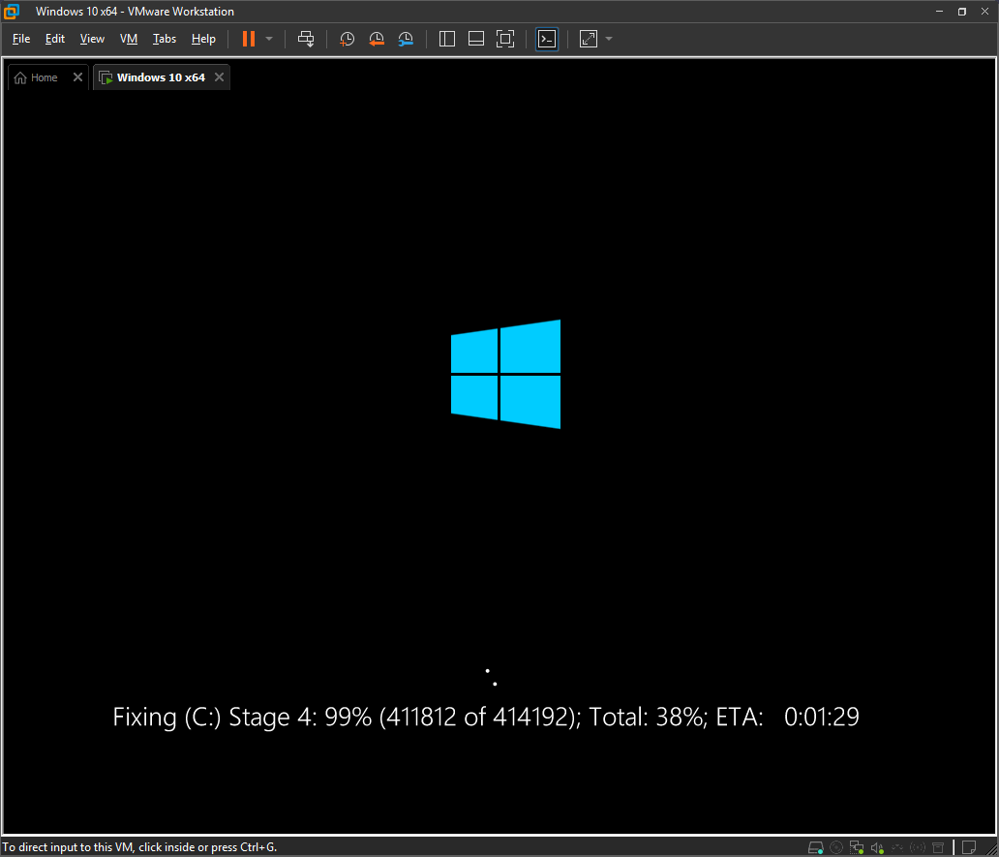Click the VMware Workstation title bar icon
The image size is (999, 857).
tap(12, 12)
